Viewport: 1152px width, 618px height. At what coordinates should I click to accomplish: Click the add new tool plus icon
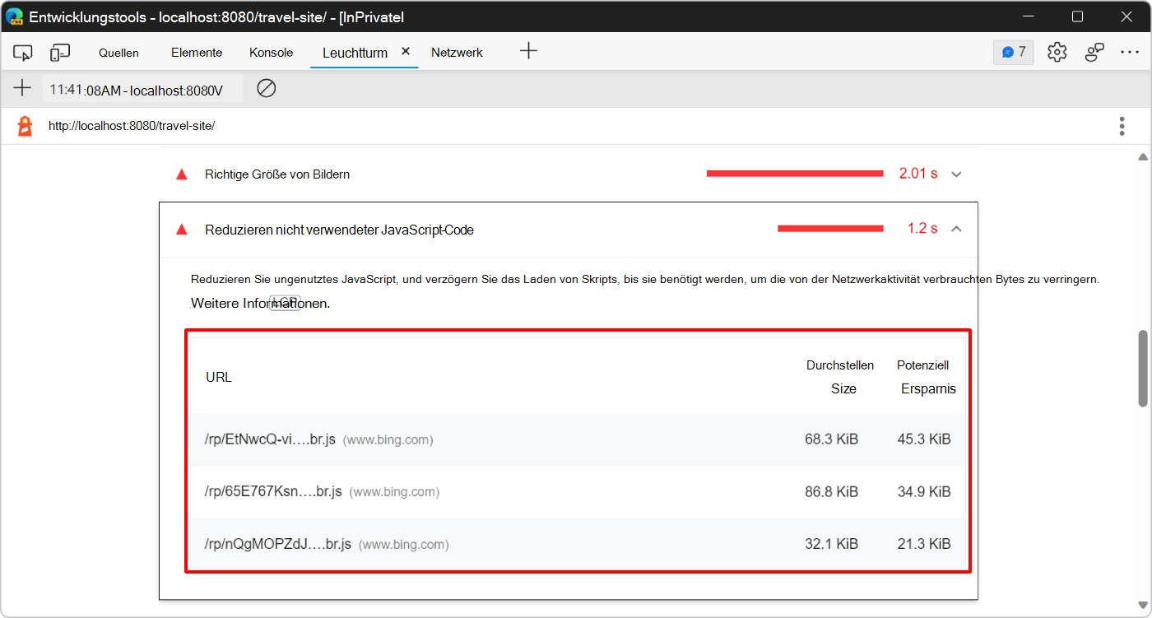click(528, 51)
